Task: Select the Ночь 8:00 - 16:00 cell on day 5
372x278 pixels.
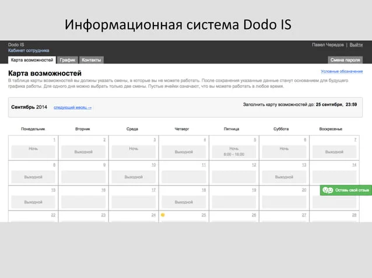Action: tap(234, 151)
